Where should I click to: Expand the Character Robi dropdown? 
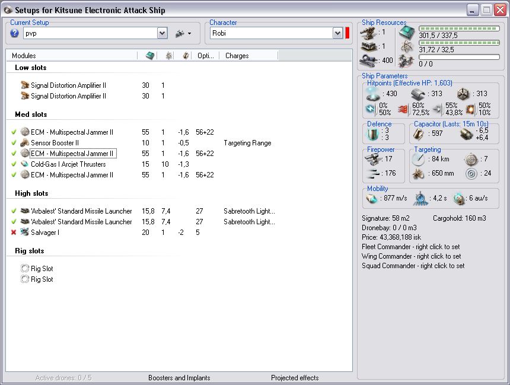click(x=337, y=33)
